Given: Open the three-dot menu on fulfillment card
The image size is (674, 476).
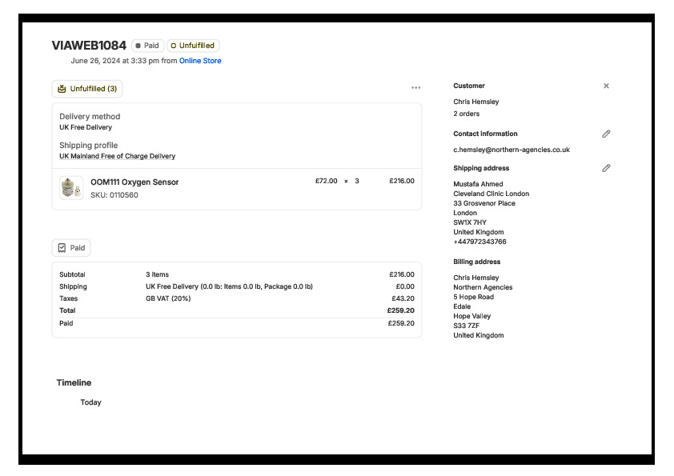Looking at the screenshot, I should (x=415, y=88).
